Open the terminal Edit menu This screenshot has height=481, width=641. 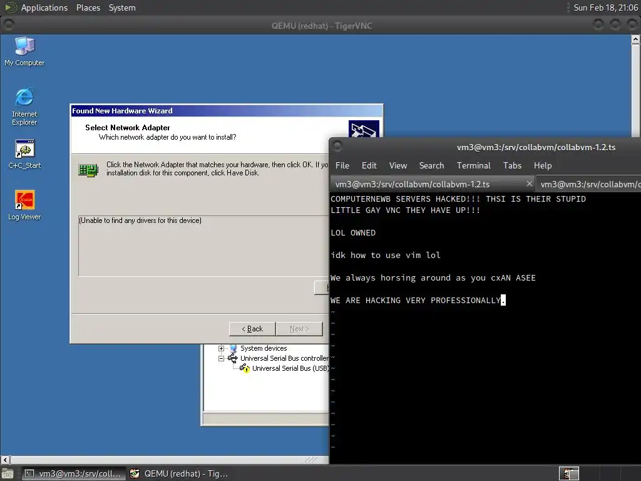369,165
